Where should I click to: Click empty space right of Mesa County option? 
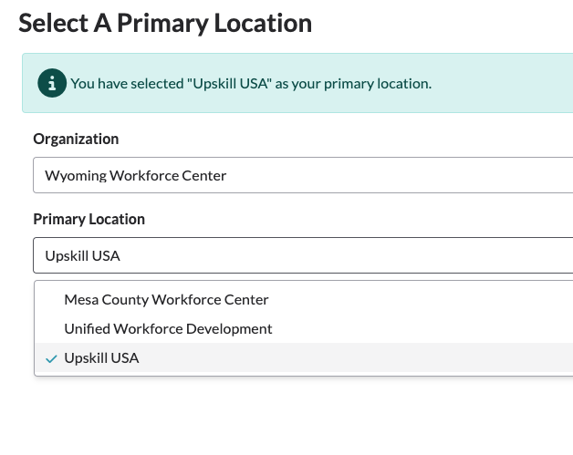click(420, 299)
